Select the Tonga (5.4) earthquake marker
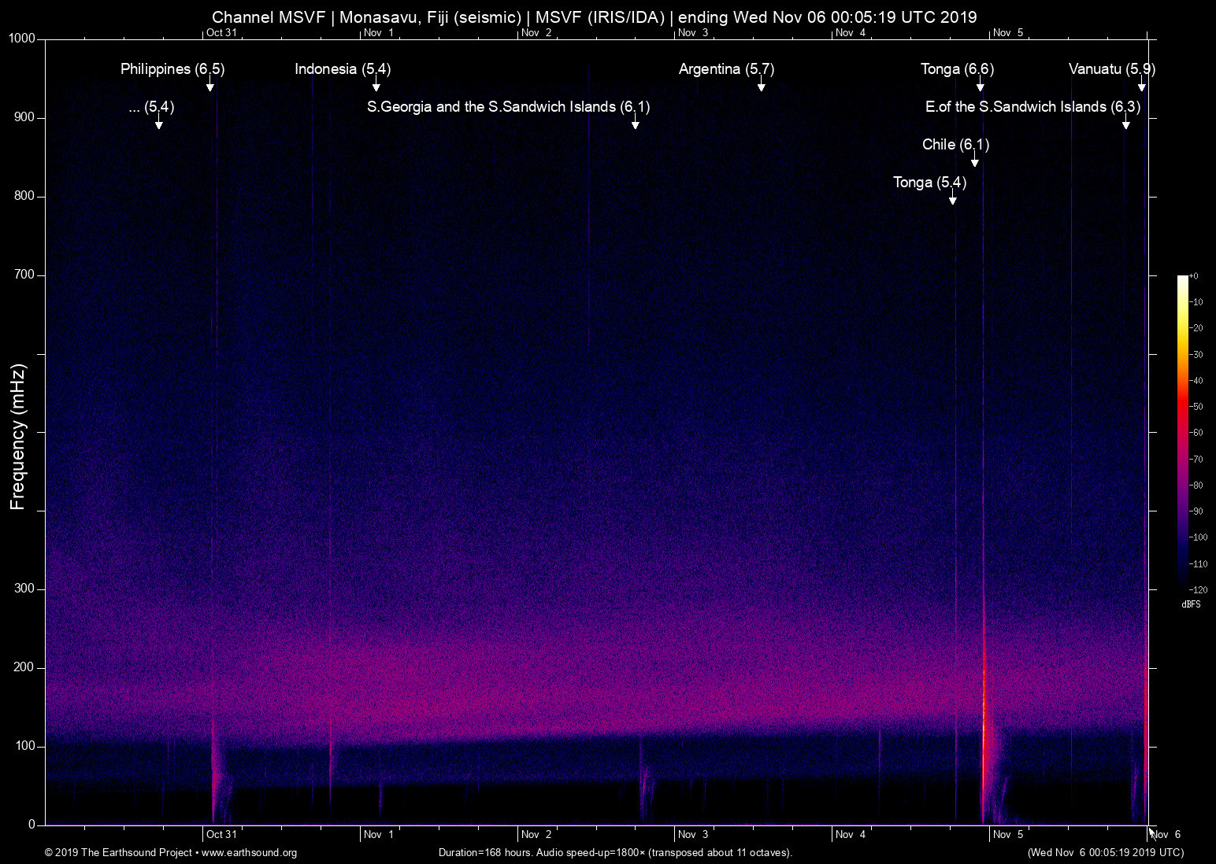This screenshot has width=1216, height=864. click(x=929, y=183)
